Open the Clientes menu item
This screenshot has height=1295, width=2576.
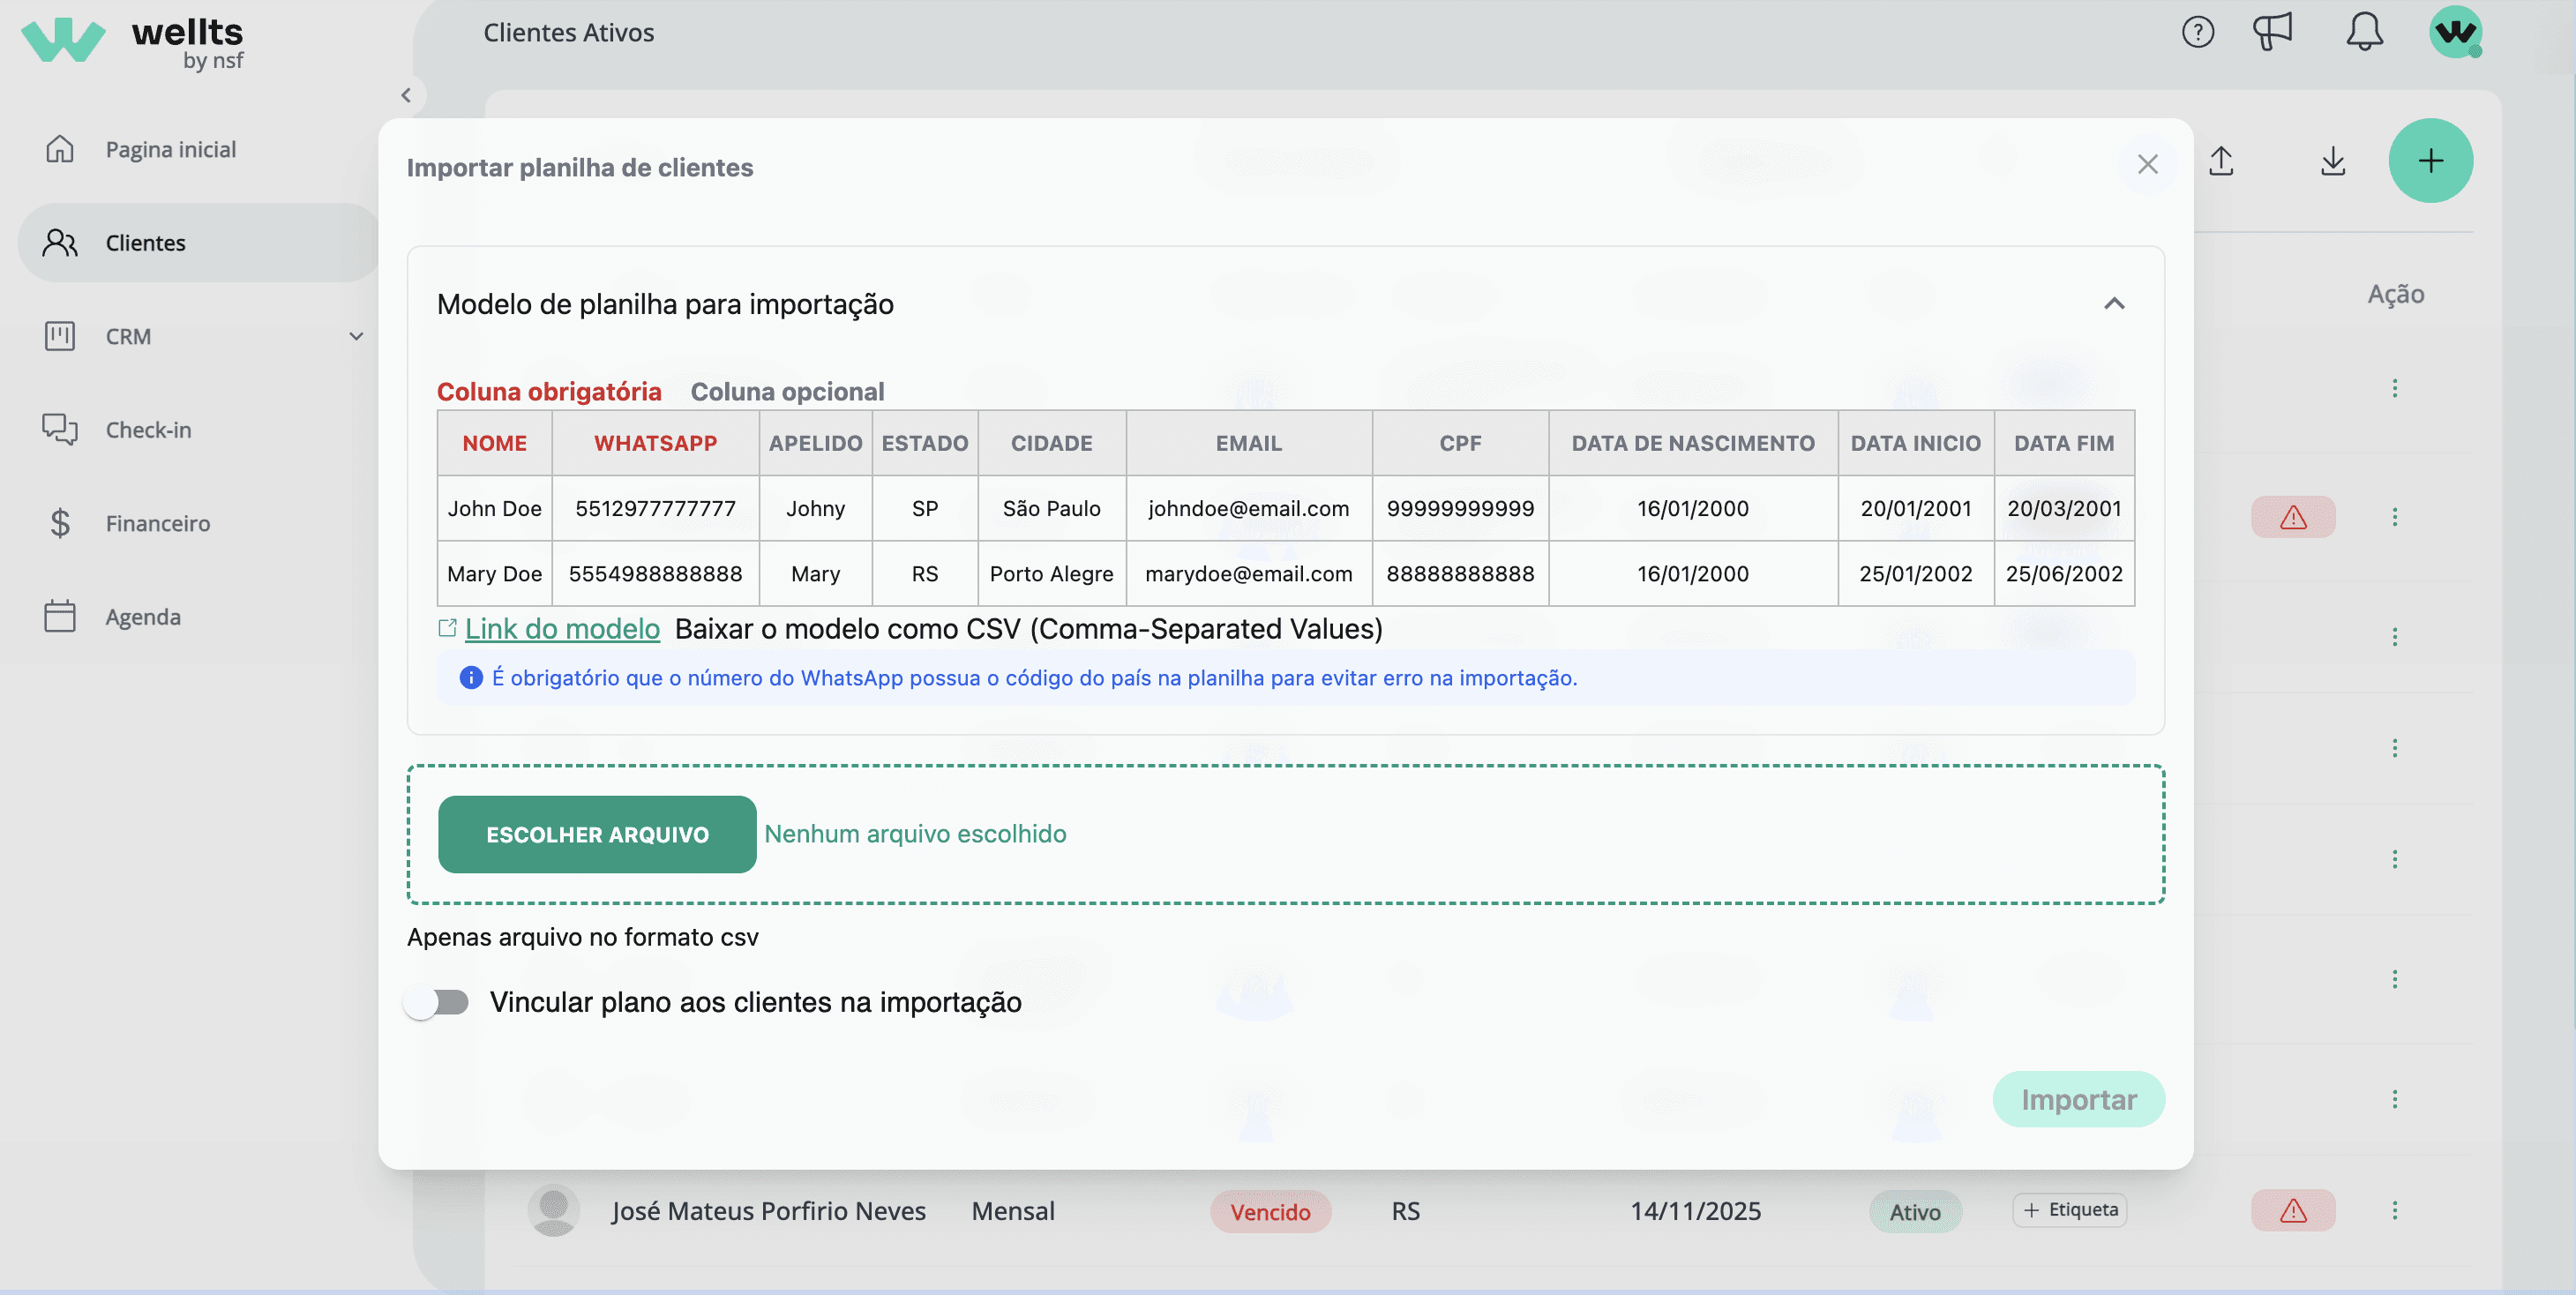(198, 243)
